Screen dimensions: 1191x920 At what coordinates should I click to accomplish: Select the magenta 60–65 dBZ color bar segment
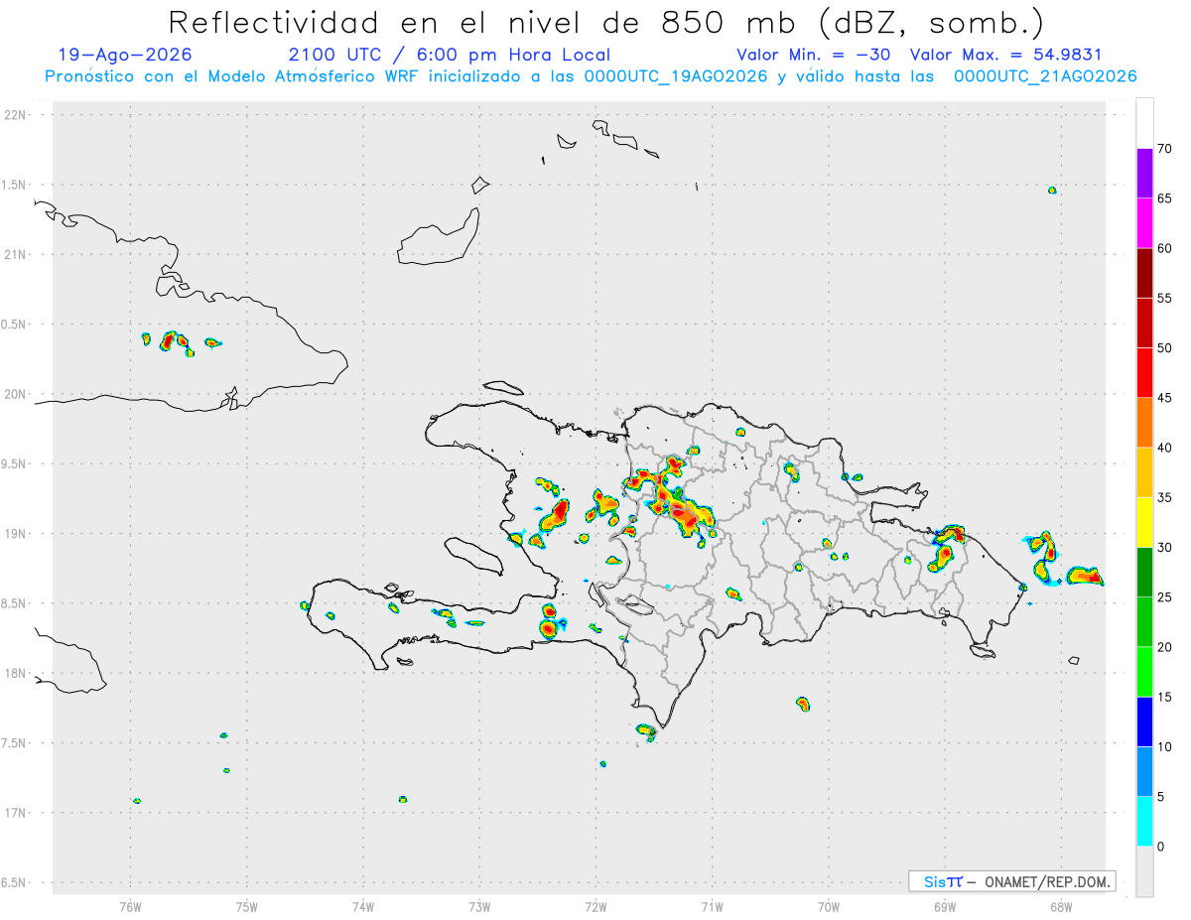tap(1144, 223)
